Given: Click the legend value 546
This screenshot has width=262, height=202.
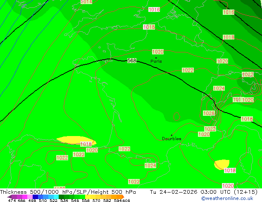Looking at the screenshot, I should click(x=75, y=200).
